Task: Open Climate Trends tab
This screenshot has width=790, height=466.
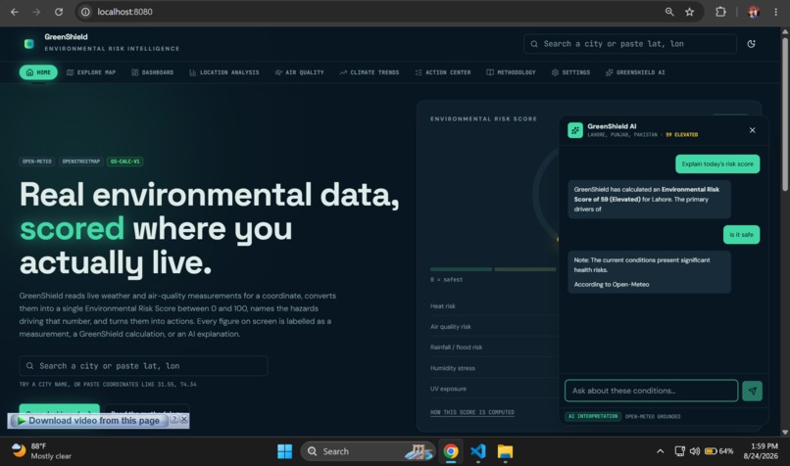Action: (370, 72)
